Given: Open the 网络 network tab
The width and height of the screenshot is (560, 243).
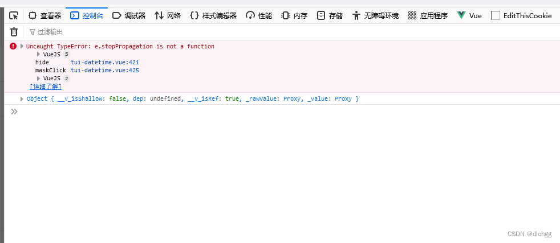Looking at the screenshot, I should click(168, 16).
